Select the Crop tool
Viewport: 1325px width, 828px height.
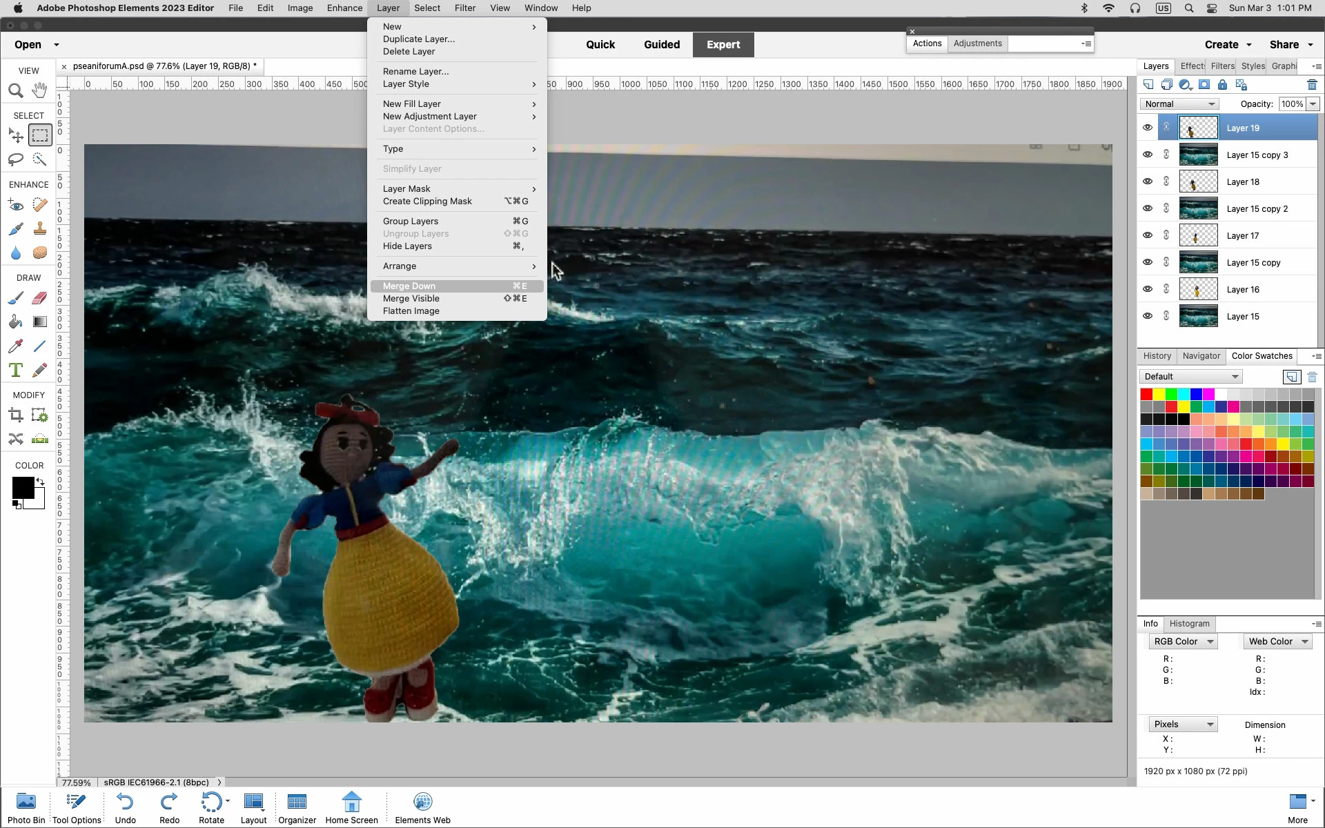tap(15, 415)
